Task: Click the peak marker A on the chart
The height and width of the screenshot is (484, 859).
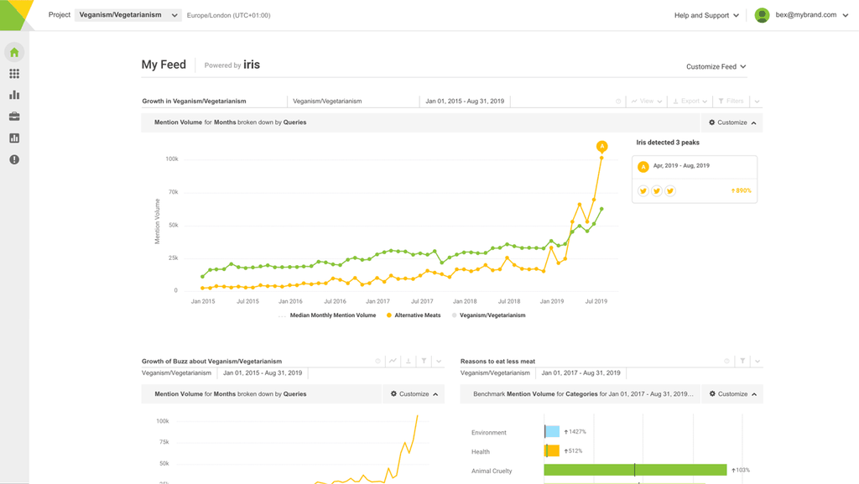Action: click(601, 147)
